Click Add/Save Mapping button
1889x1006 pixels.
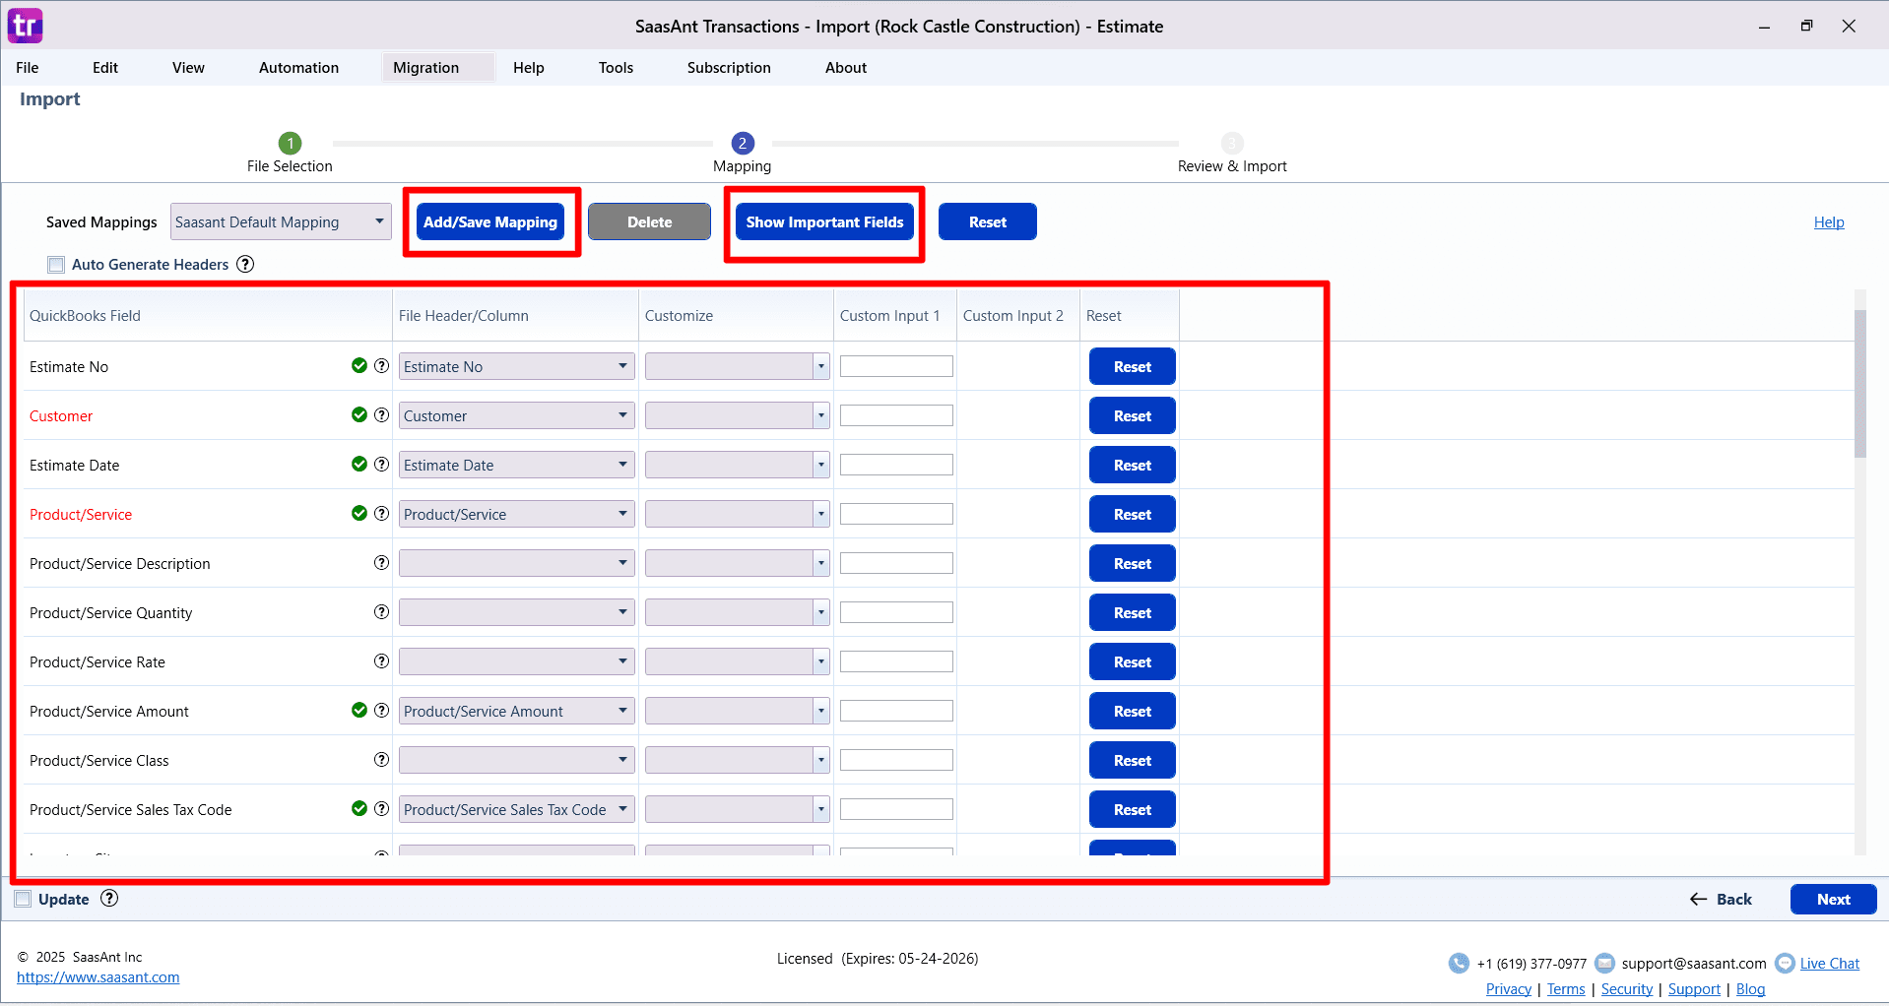pyautogui.click(x=490, y=222)
